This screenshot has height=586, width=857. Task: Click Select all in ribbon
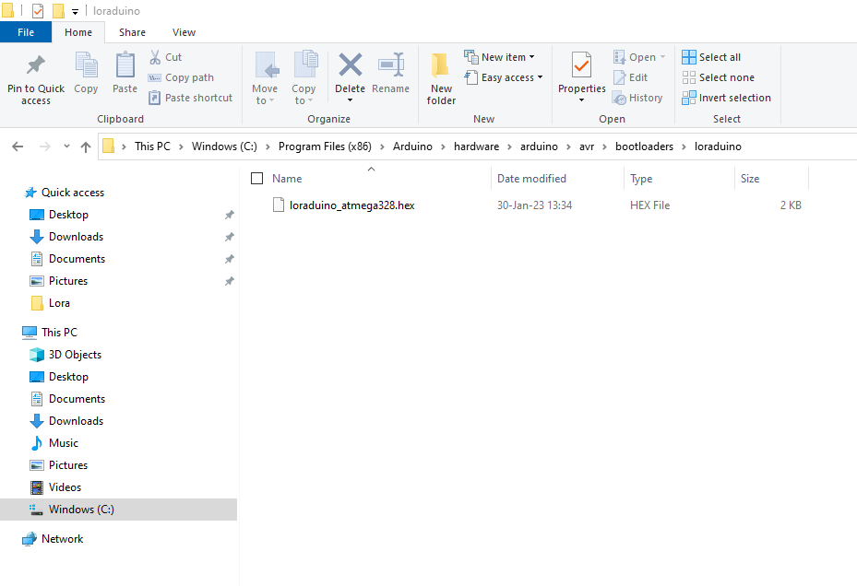(x=711, y=57)
